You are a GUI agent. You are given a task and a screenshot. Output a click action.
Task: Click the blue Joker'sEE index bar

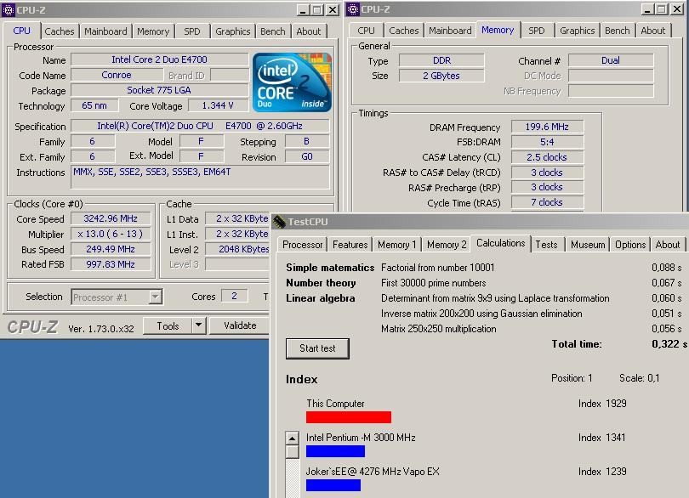pyautogui.click(x=333, y=485)
